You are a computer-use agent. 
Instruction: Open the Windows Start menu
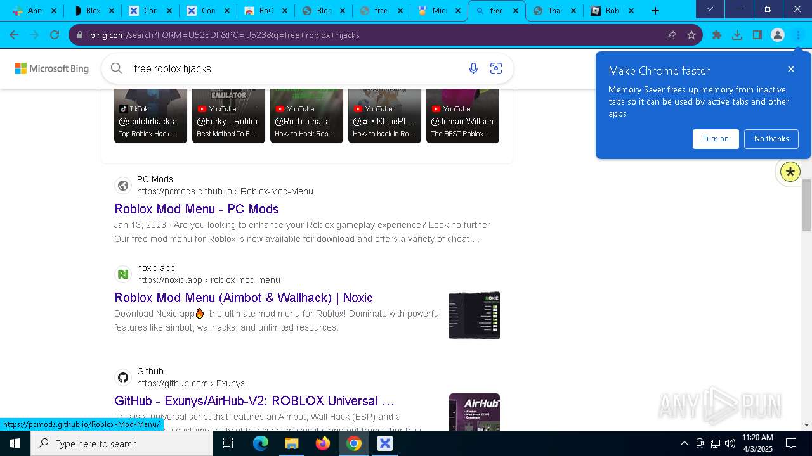[15, 443]
